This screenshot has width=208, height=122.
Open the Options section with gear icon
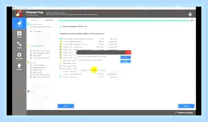(x=19, y=55)
